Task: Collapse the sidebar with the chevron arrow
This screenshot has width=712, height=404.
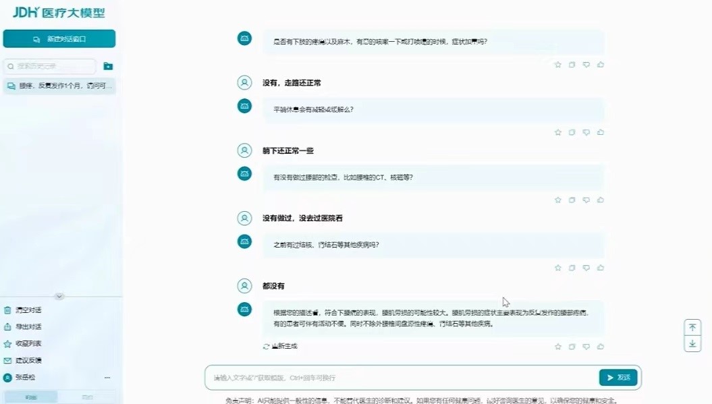Action: [x=59, y=296]
